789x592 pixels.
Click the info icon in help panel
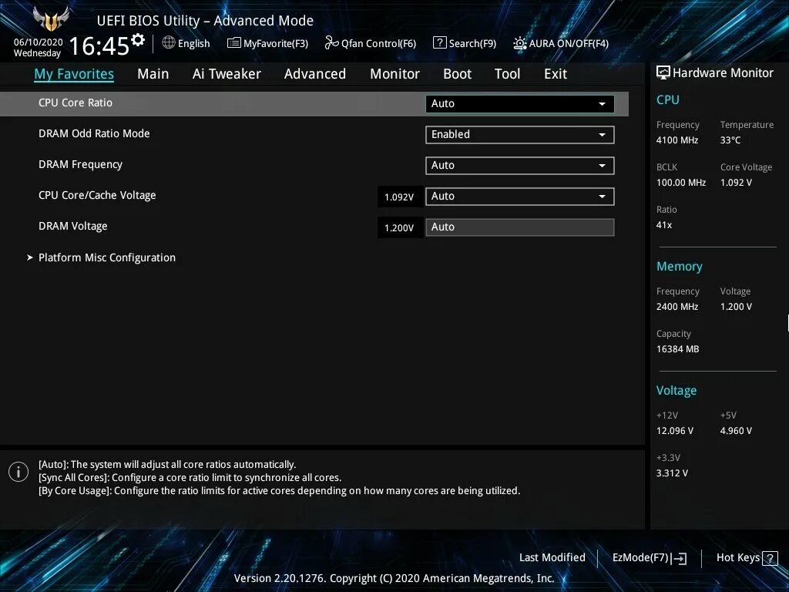pyautogui.click(x=18, y=472)
